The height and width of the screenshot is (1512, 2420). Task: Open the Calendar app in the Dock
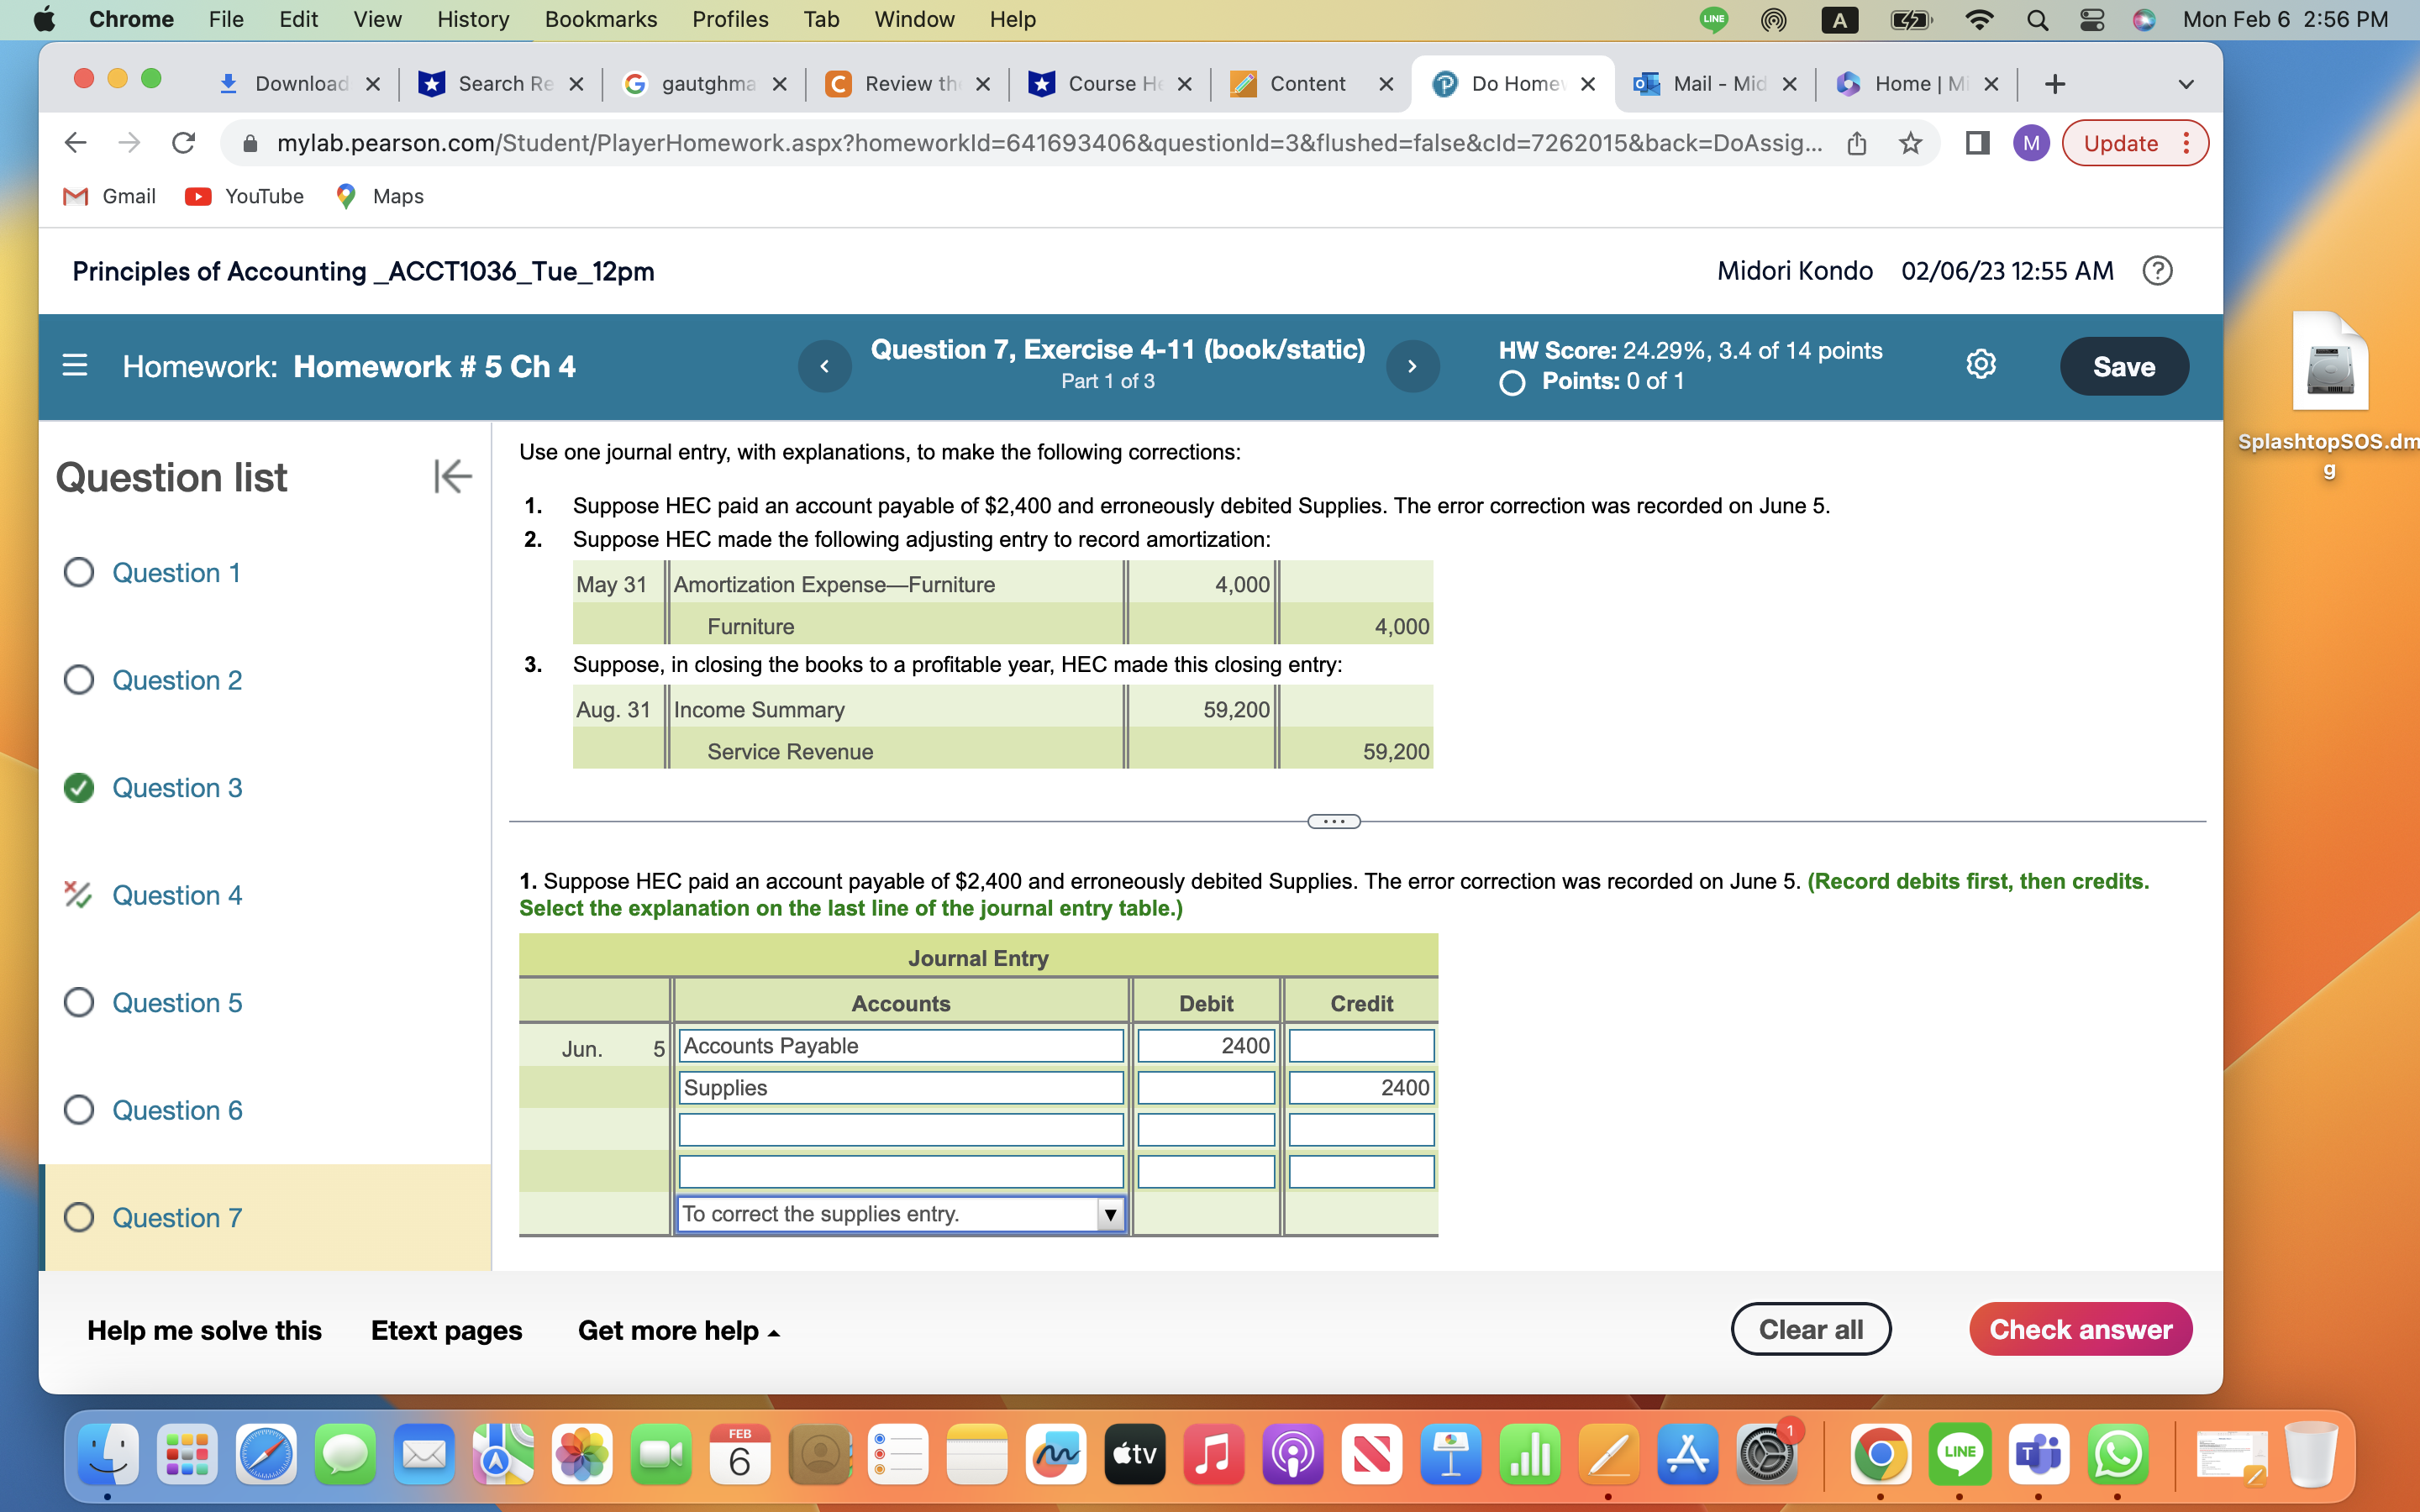pyautogui.click(x=739, y=1455)
